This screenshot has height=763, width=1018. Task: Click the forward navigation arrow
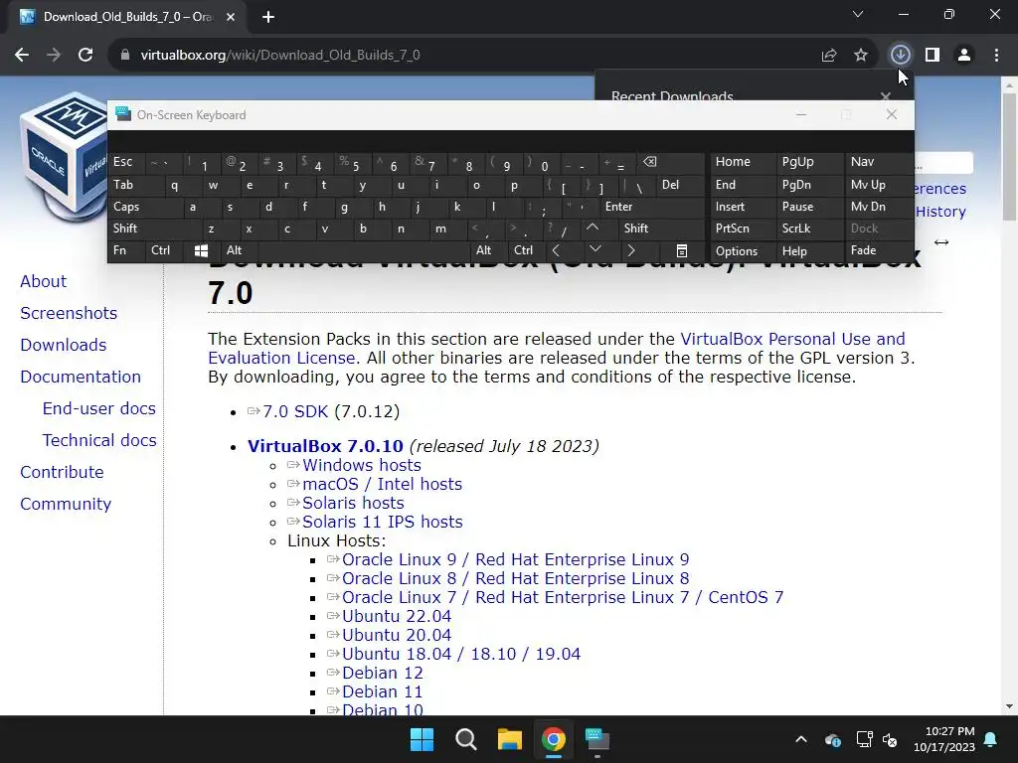pyautogui.click(x=54, y=56)
